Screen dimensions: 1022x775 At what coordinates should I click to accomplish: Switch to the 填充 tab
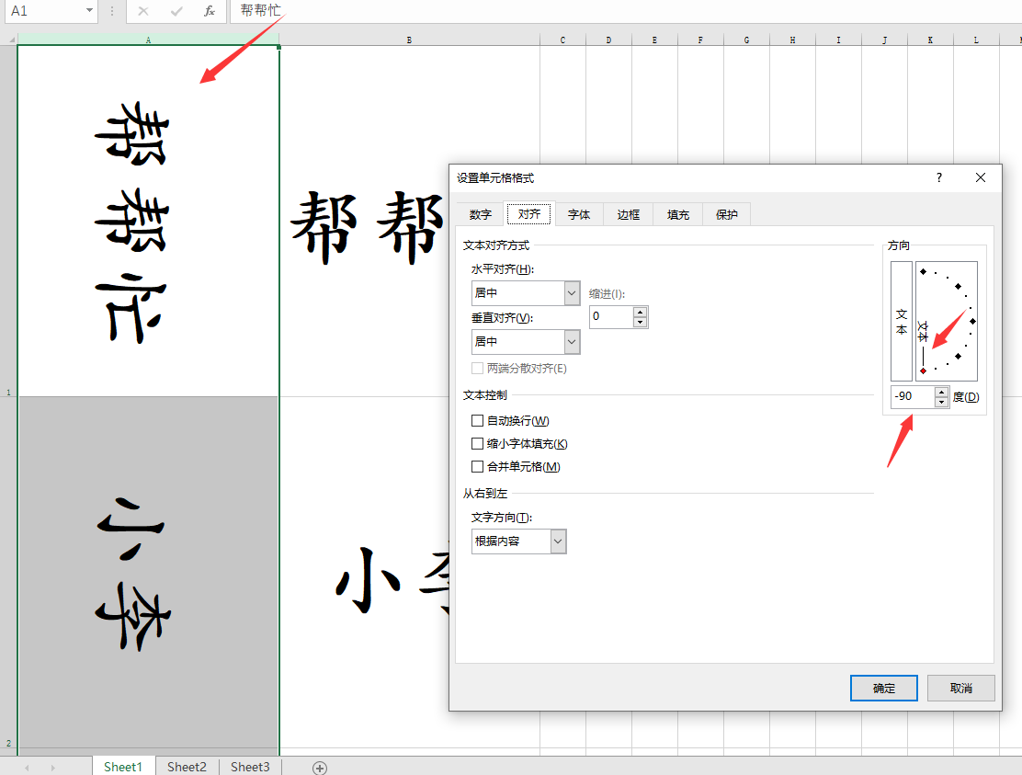(x=678, y=214)
